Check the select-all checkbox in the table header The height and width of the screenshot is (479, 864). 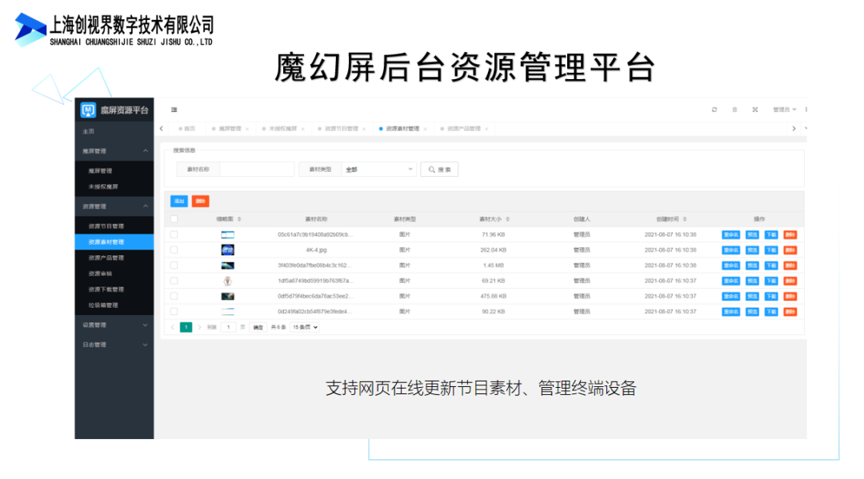[174, 218]
